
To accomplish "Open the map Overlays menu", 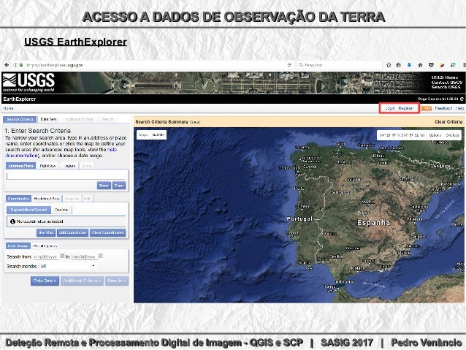I will [452, 135].
